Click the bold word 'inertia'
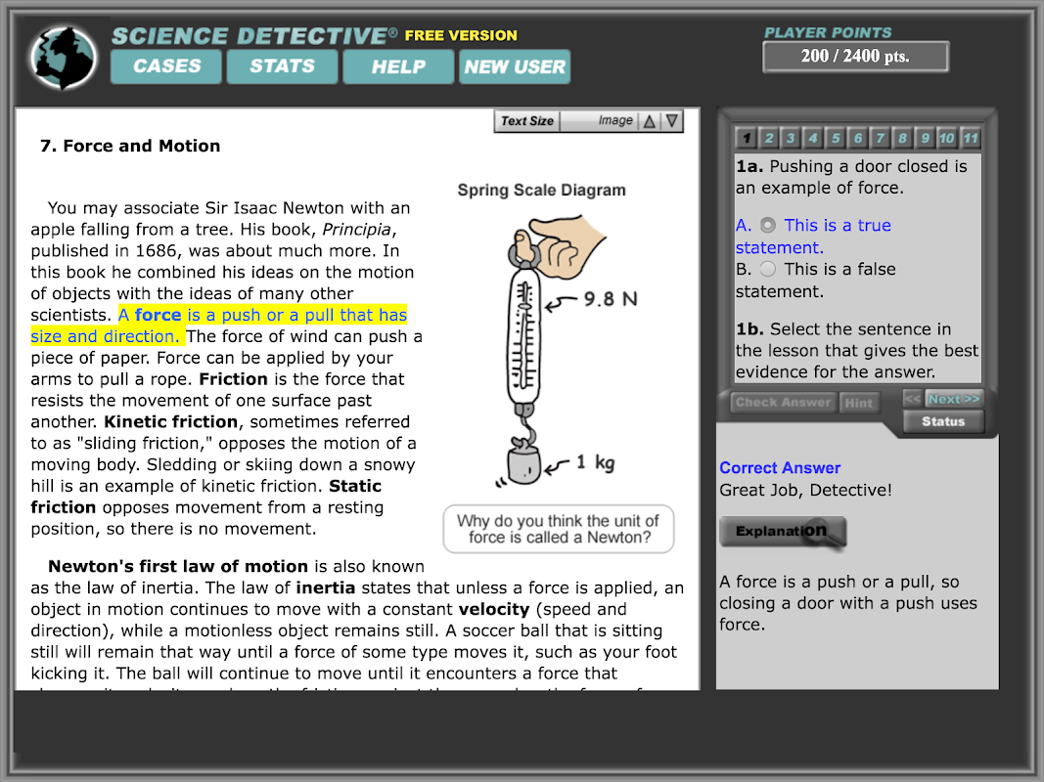Screen dimensions: 1044x782 tap(326, 587)
